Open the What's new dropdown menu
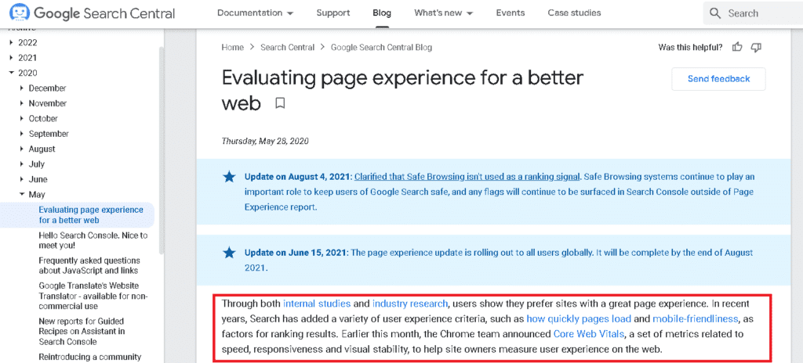This screenshot has width=803, height=363. tap(444, 13)
